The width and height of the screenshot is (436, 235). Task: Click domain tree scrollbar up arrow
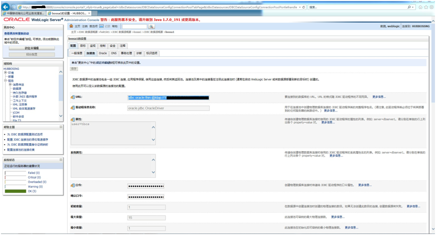click(61, 72)
